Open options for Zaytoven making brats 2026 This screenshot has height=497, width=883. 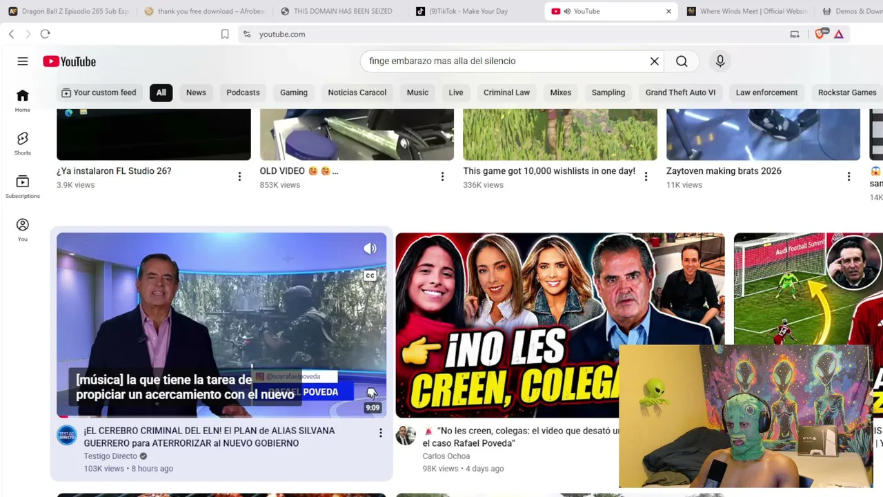click(849, 177)
